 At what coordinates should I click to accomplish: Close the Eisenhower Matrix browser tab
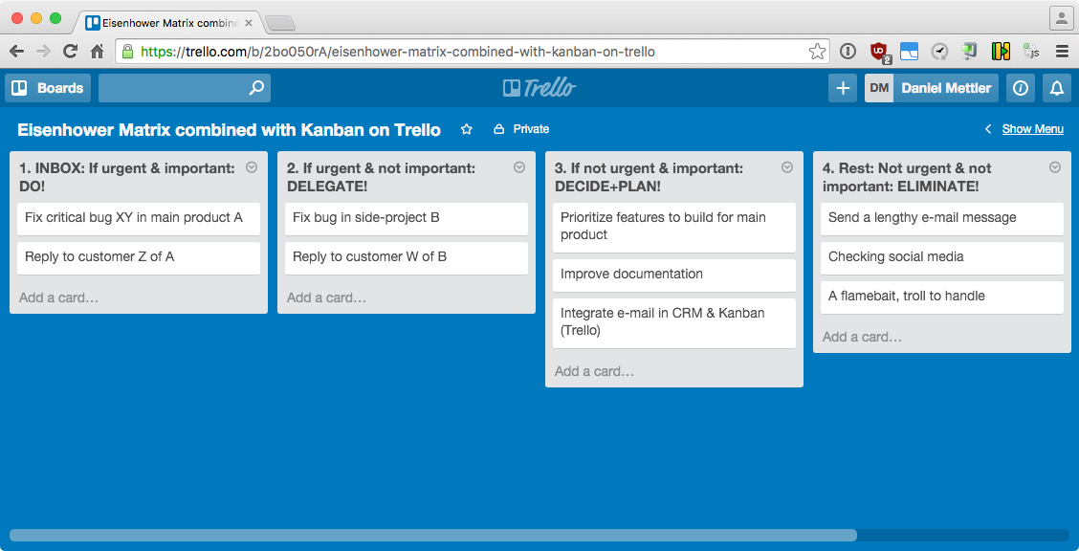pyautogui.click(x=249, y=23)
